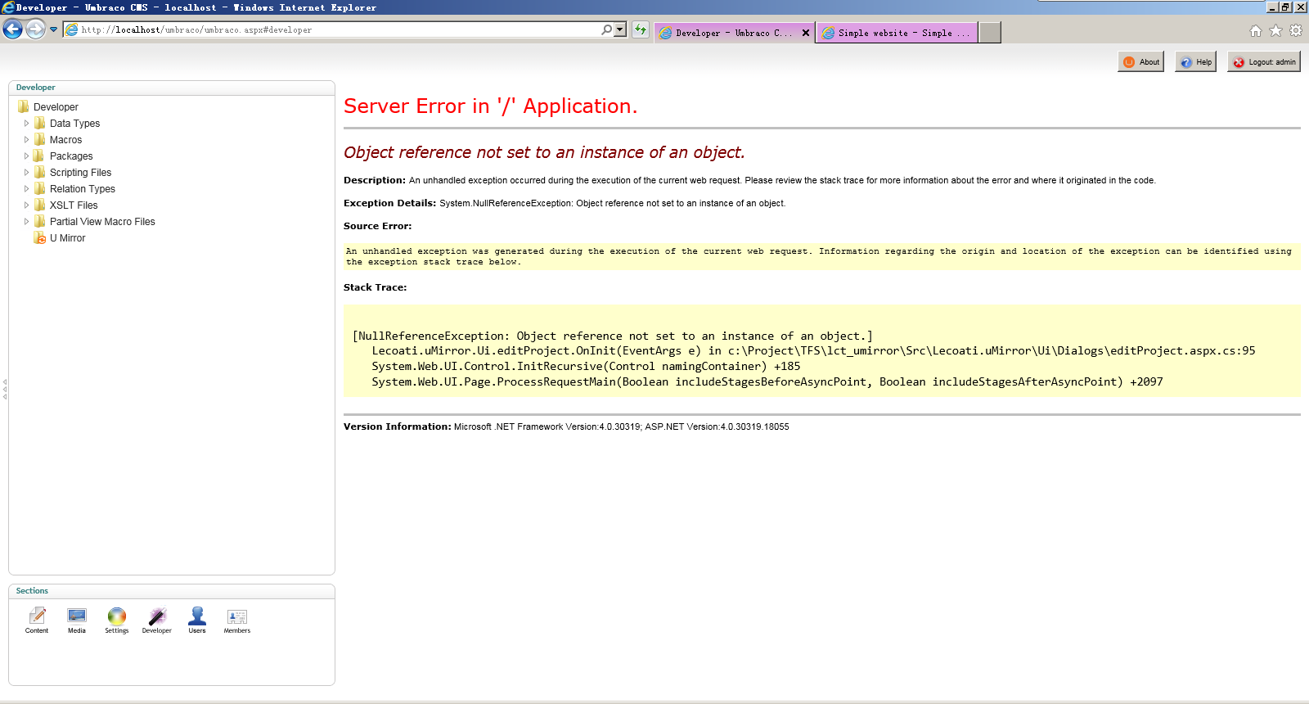
Task: Expand the Partial View Macro Files node
Action: click(x=26, y=222)
